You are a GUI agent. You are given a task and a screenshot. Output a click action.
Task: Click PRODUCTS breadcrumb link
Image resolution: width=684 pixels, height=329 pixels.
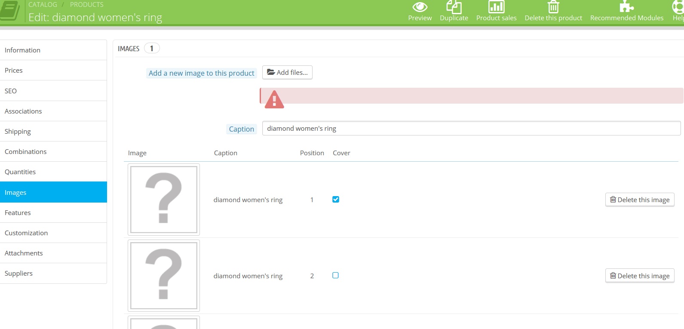coord(87,4)
